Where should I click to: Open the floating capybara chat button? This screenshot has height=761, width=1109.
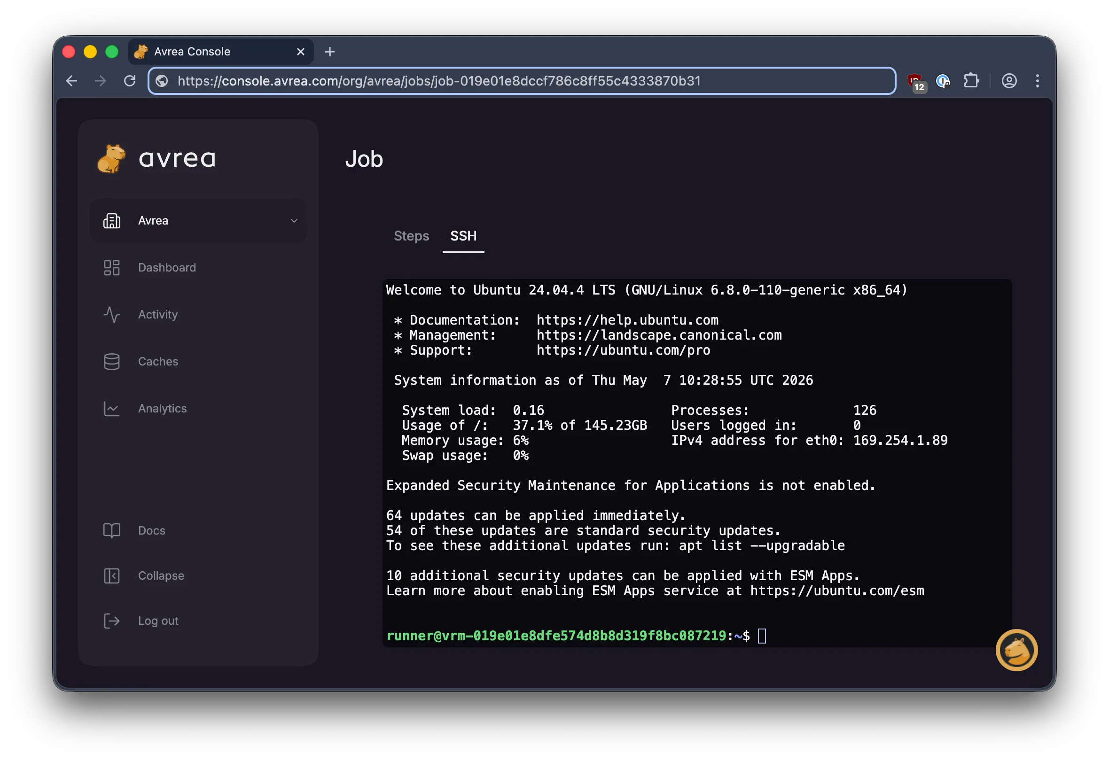pyautogui.click(x=1016, y=650)
